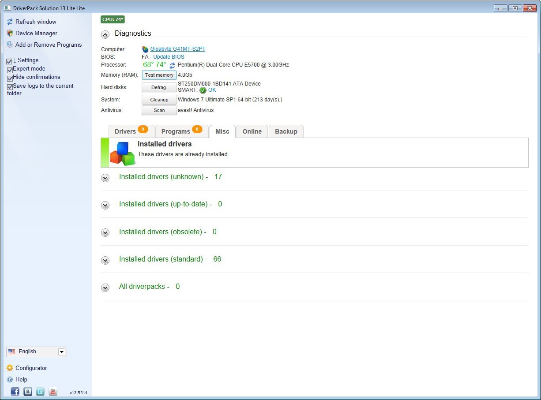541x400 pixels.
Task: Click the Pentium(R) Dual-Core CPU E5700 text
Action: point(233,65)
